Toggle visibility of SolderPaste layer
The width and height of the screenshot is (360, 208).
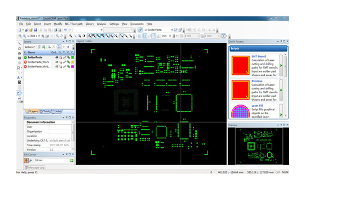click(x=25, y=57)
